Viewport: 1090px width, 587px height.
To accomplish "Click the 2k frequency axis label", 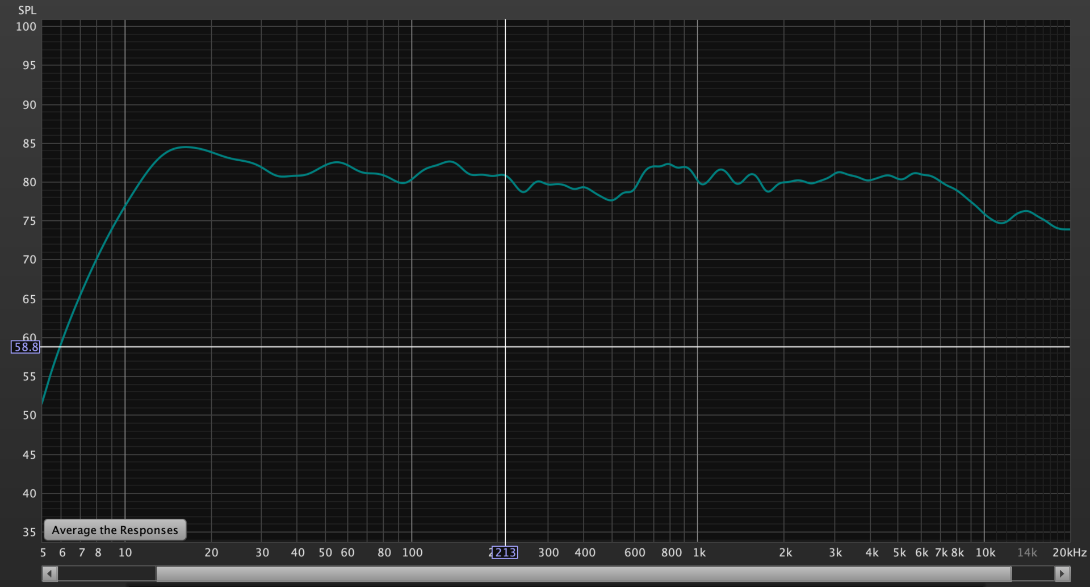I will [x=786, y=552].
